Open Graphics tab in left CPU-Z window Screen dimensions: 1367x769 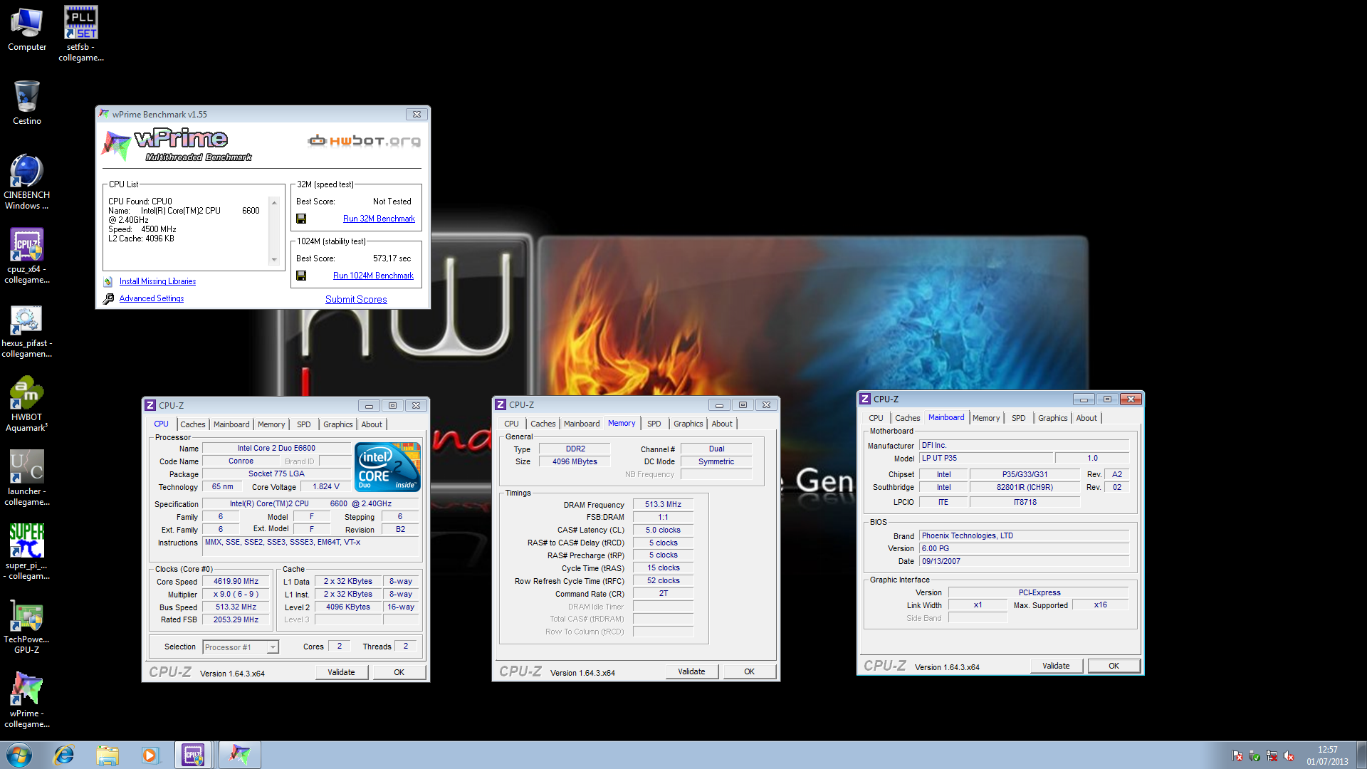337,424
